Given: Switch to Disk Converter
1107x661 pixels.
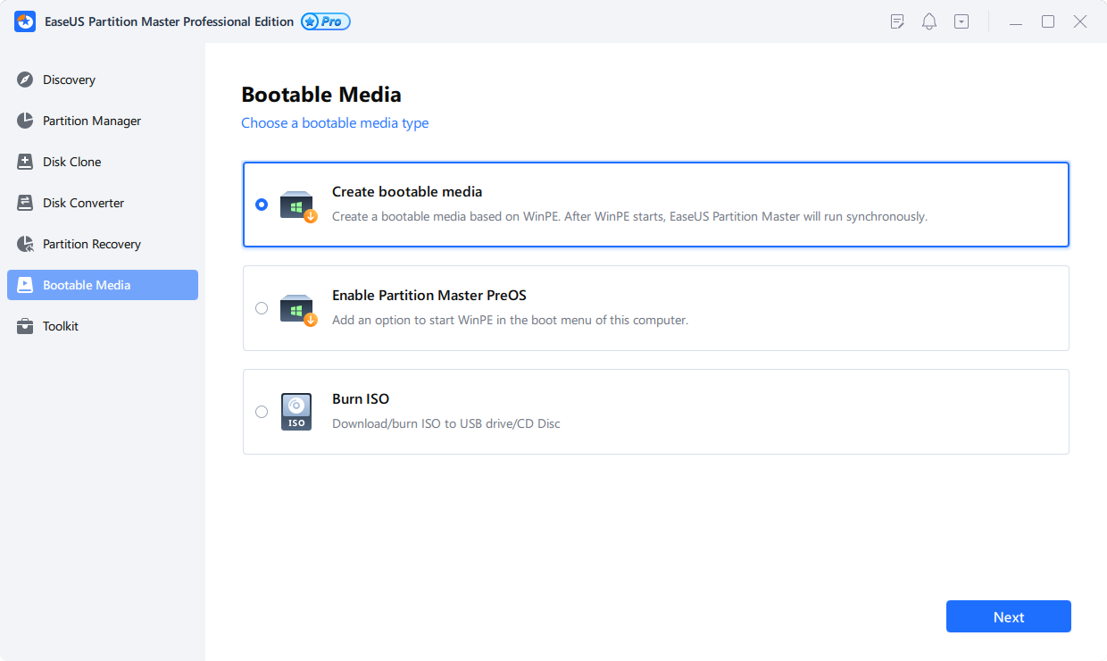Looking at the screenshot, I should [81, 203].
